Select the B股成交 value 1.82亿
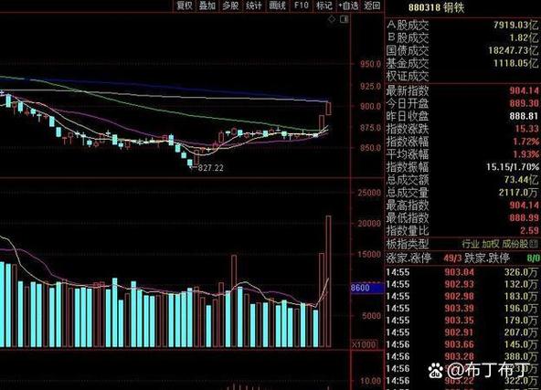This screenshot has height=390, width=541. (x=524, y=37)
